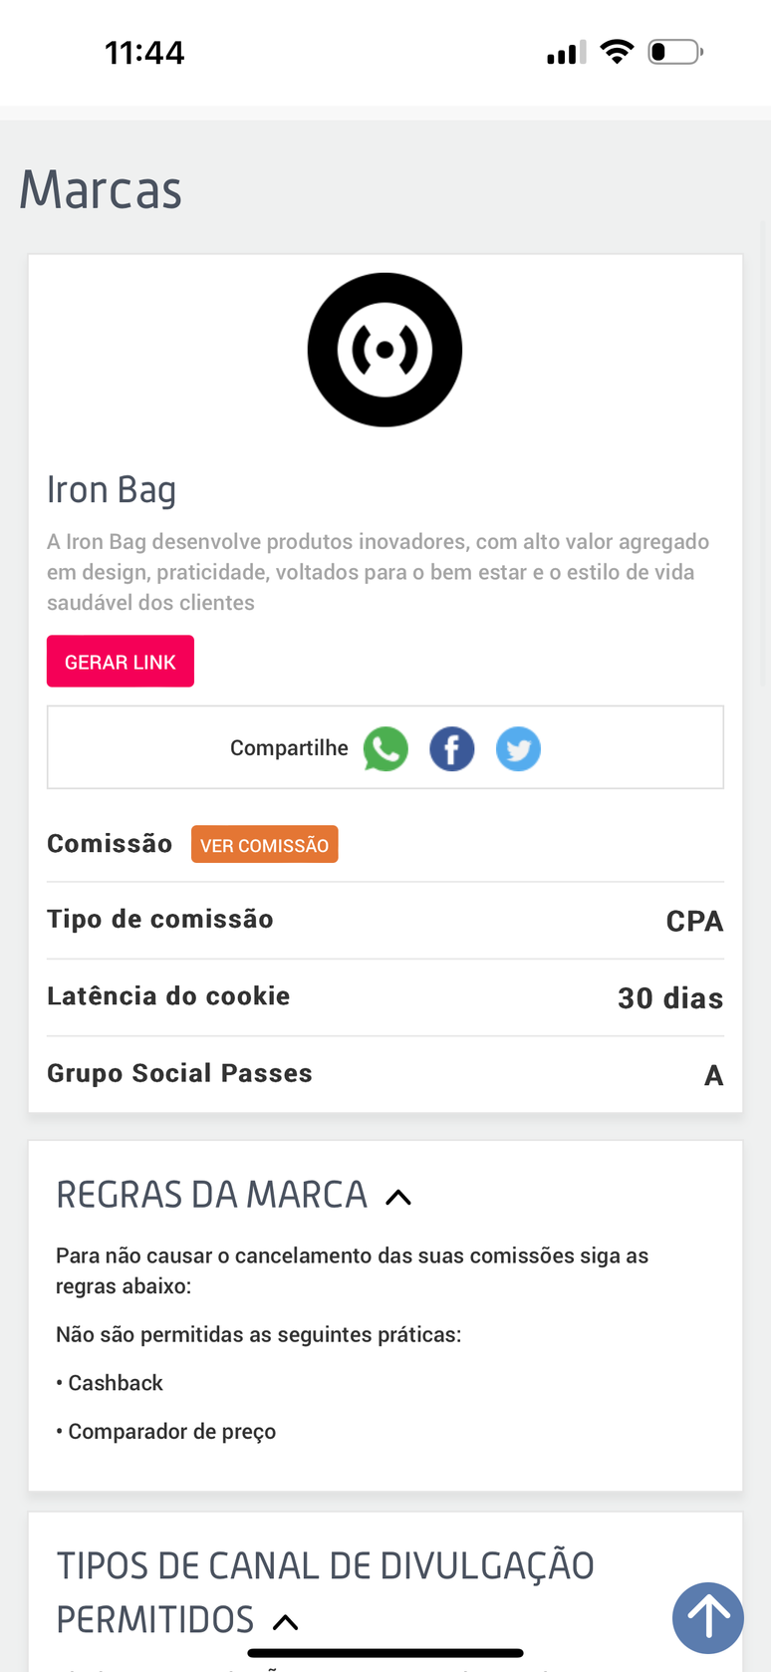Collapse the REGRAS DA MARCA section
The image size is (771, 1672).
click(x=398, y=1197)
